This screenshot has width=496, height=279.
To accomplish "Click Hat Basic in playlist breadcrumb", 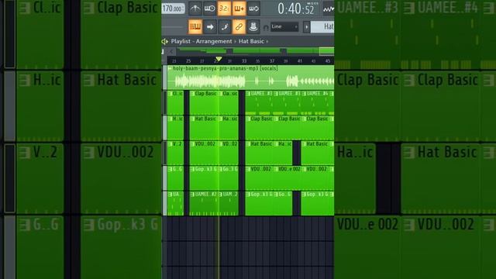I will pyautogui.click(x=251, y=41).
